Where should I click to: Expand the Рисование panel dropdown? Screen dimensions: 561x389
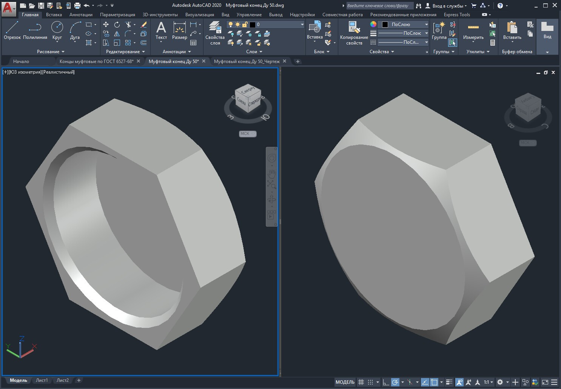tap(51, 52)
